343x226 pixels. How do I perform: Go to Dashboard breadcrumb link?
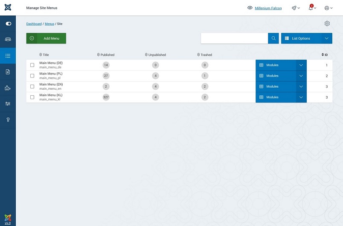pyautogui.click(x=34, y=24)
